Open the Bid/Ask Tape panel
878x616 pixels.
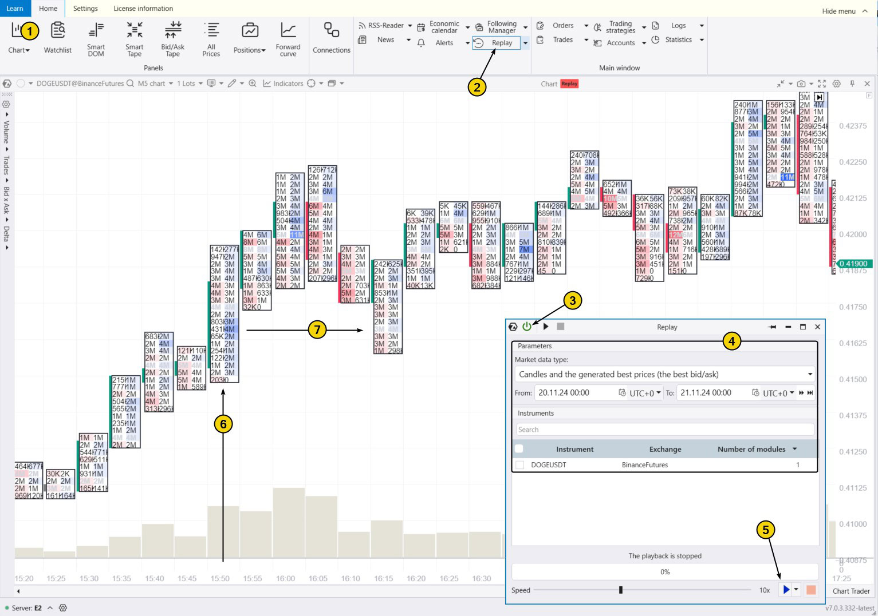tap(172, 38)
